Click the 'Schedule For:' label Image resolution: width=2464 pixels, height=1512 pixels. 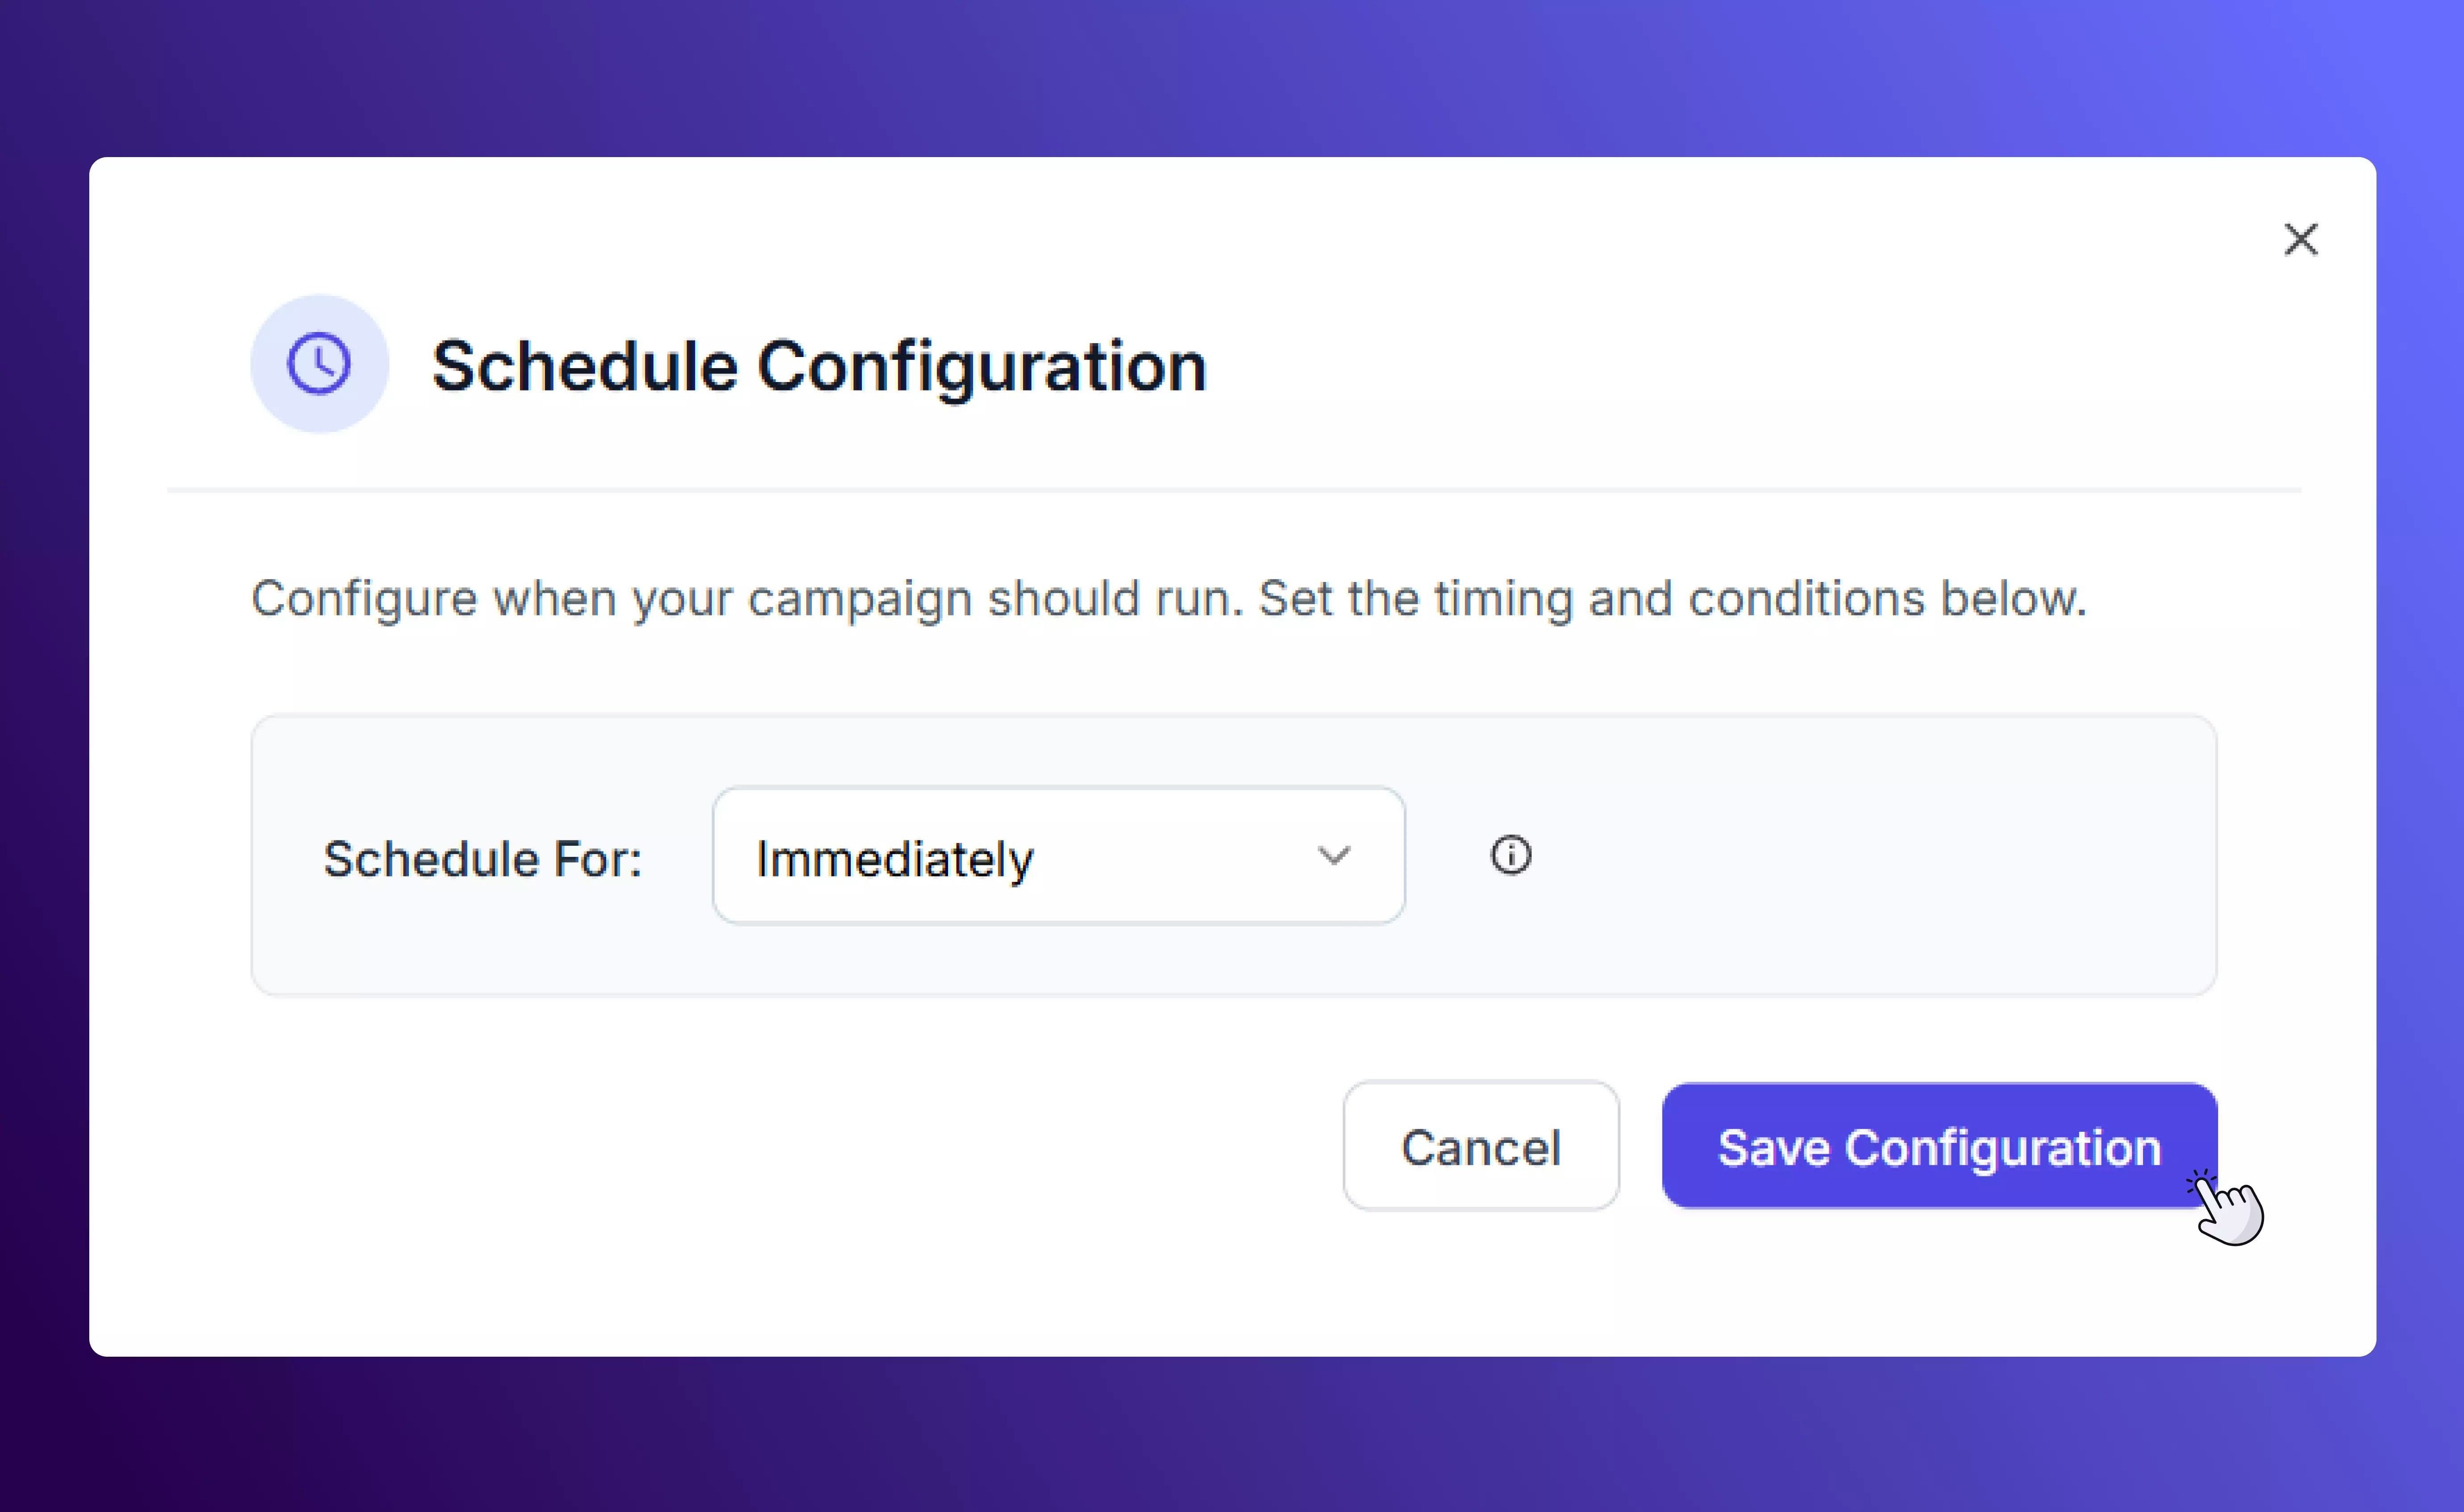(482, 859)
